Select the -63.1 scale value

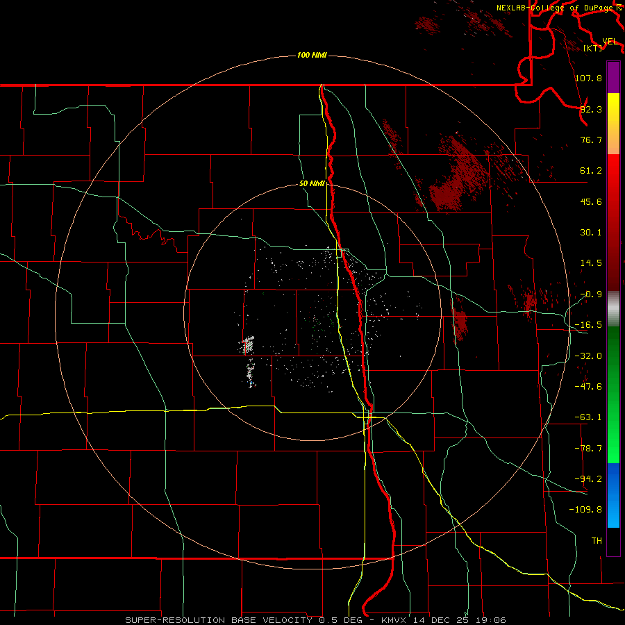(588, 417)
